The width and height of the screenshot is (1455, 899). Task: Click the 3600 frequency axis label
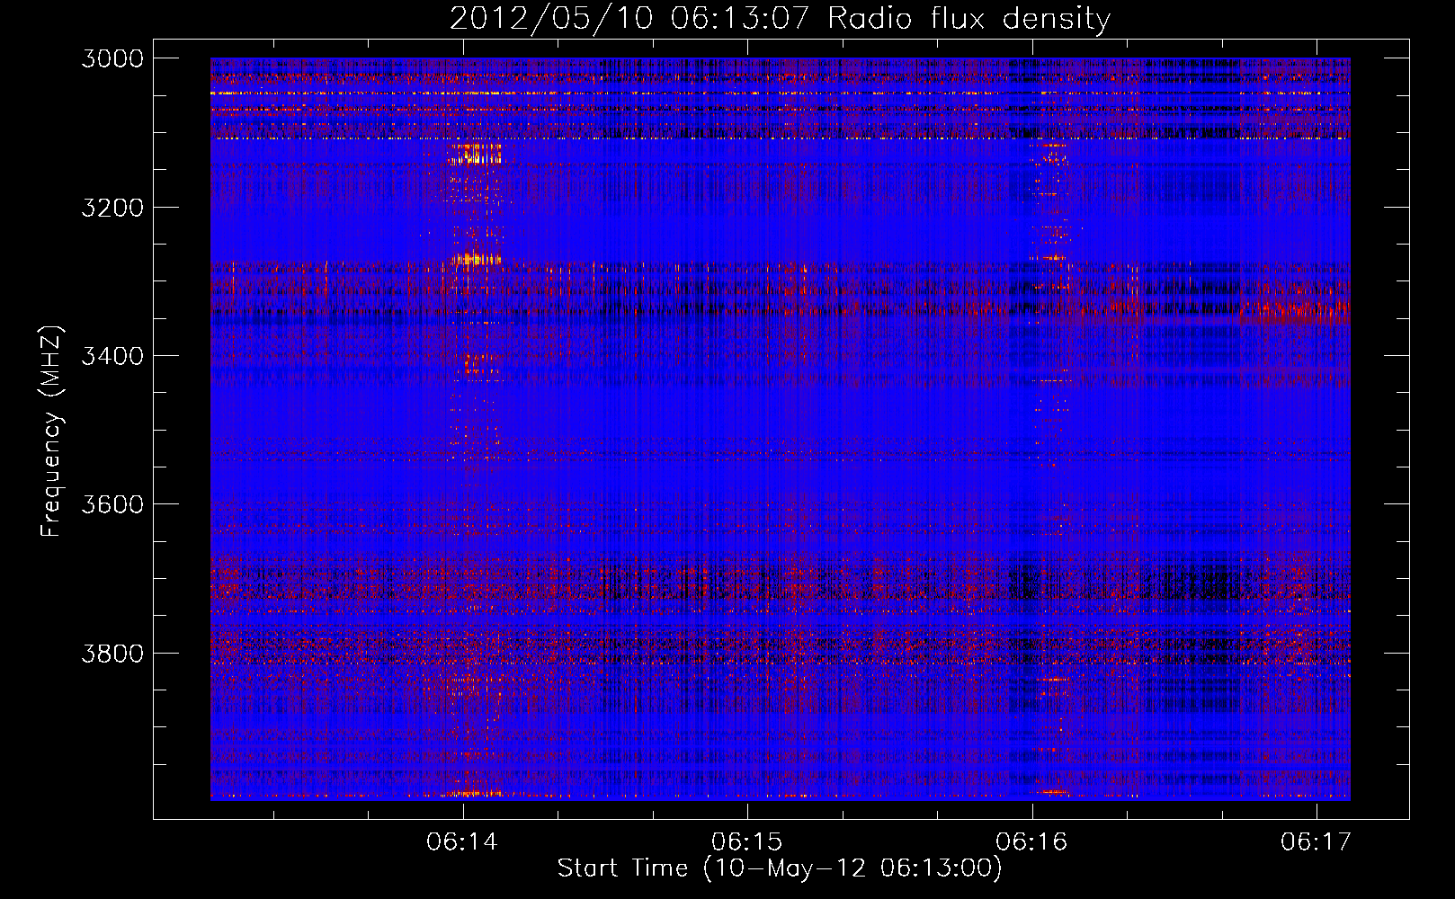tap(112, 504)
